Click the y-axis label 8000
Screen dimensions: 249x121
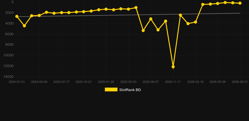click(9, 45)
